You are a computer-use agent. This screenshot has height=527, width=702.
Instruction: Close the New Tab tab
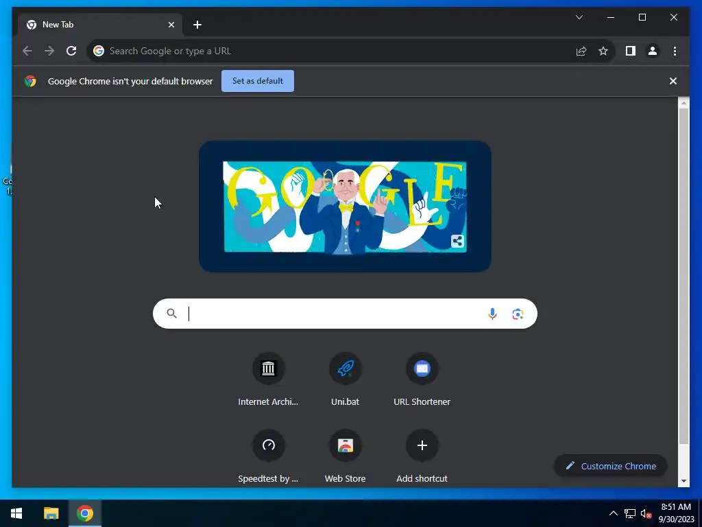(171, 25)
